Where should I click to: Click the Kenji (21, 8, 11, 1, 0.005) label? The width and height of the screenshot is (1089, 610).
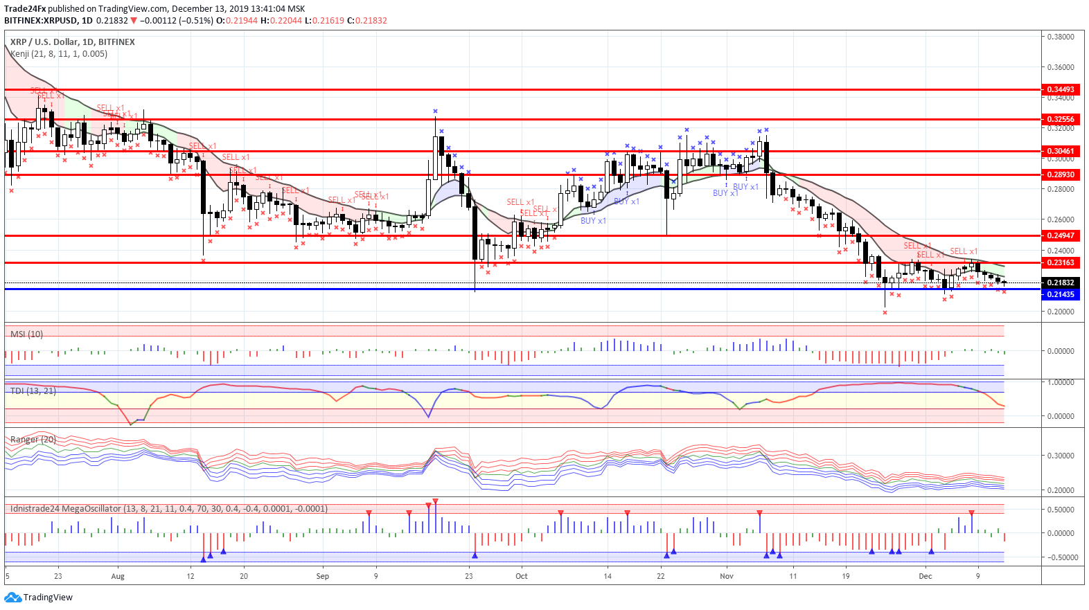(x=59, y=53)
